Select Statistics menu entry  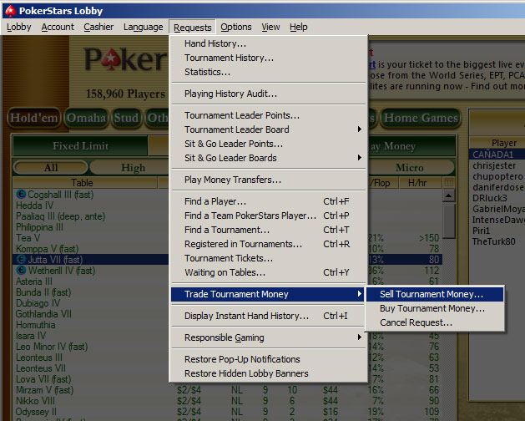tap(268, 72)
